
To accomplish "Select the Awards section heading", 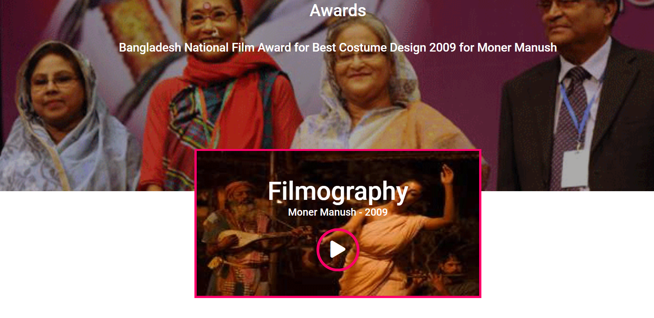I will coord(338,10).
